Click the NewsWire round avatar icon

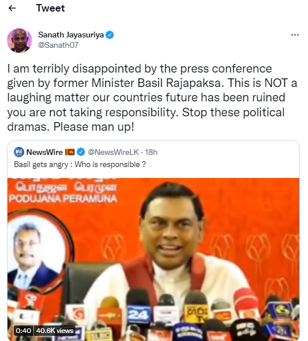pos(19,152)
